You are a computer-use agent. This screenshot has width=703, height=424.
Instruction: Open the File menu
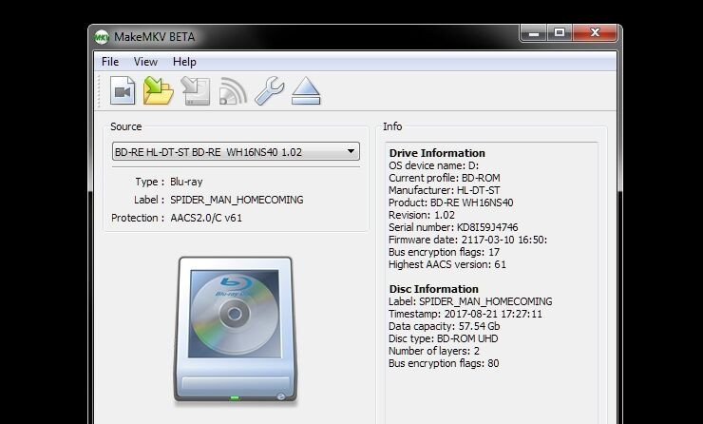click(110, 62)
